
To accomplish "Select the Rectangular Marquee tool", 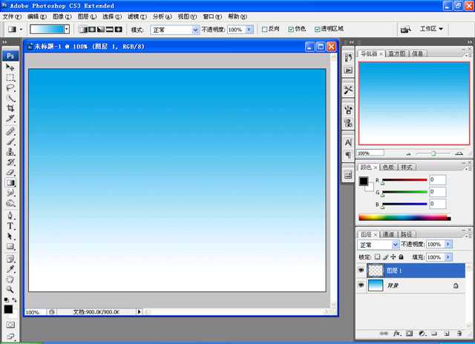I will click(10, 77).
